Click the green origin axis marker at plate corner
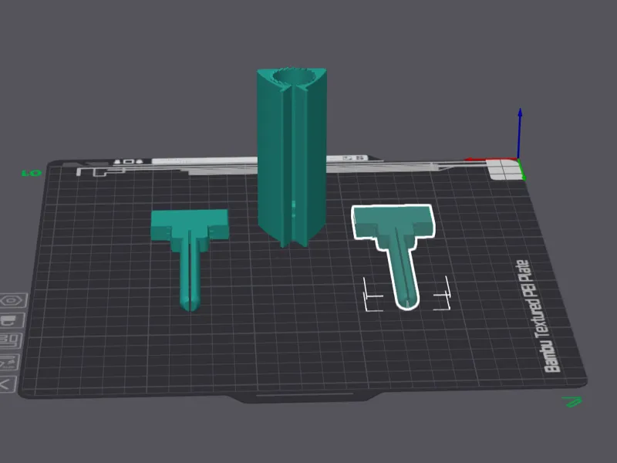 [x=521, y=168]
